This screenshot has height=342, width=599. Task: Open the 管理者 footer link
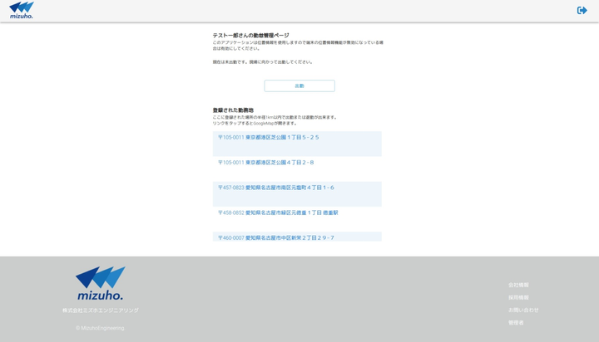click(x=516, y=323)
